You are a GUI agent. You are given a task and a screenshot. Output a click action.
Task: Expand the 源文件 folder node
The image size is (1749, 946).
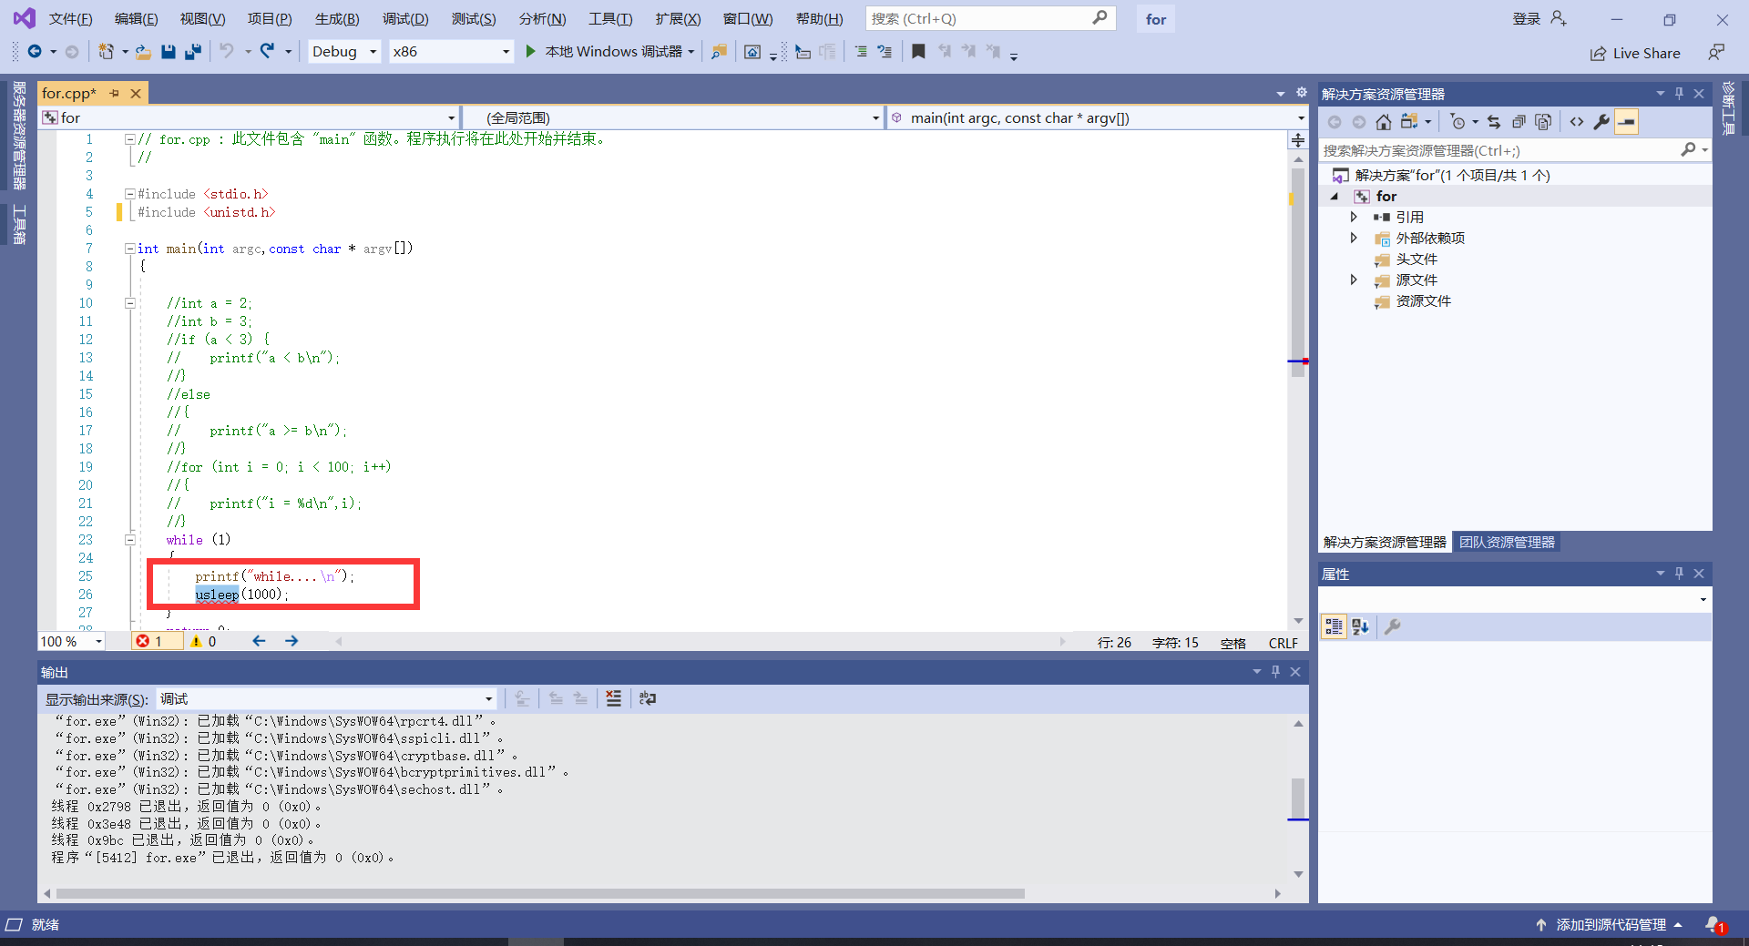pos(1354,280)
